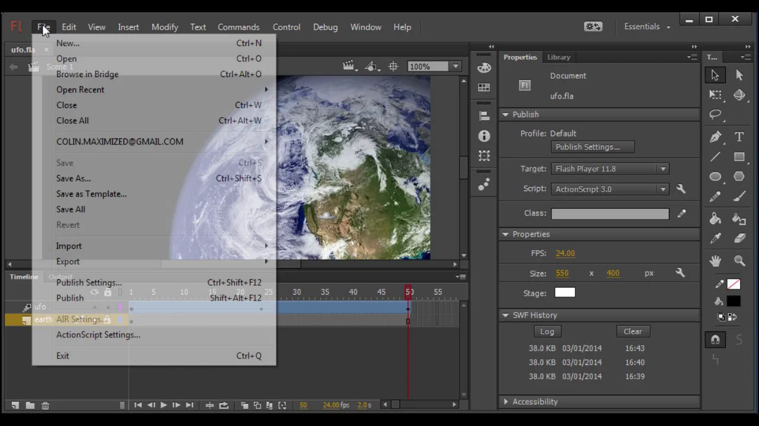
Task: Select the Oval tool
Action: pos(715,176)
